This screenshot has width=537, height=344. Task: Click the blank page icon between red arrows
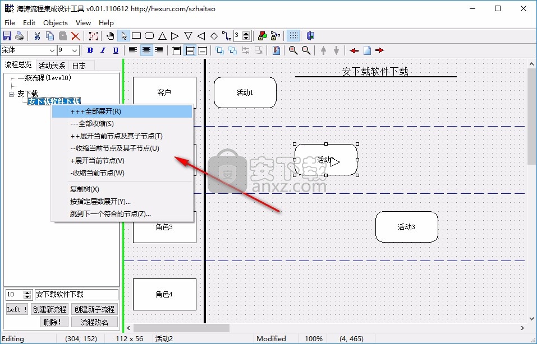[x=367, y=50]
